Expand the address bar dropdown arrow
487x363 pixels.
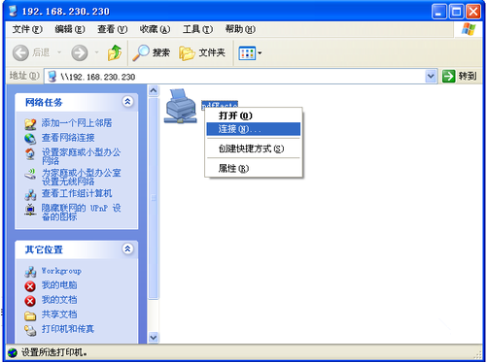(431, 77)
